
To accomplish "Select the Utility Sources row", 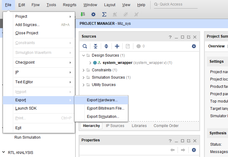I will click(104, 85).
